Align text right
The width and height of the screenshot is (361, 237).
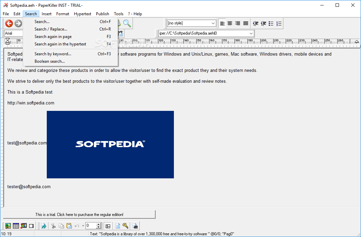tap(238, 23)
